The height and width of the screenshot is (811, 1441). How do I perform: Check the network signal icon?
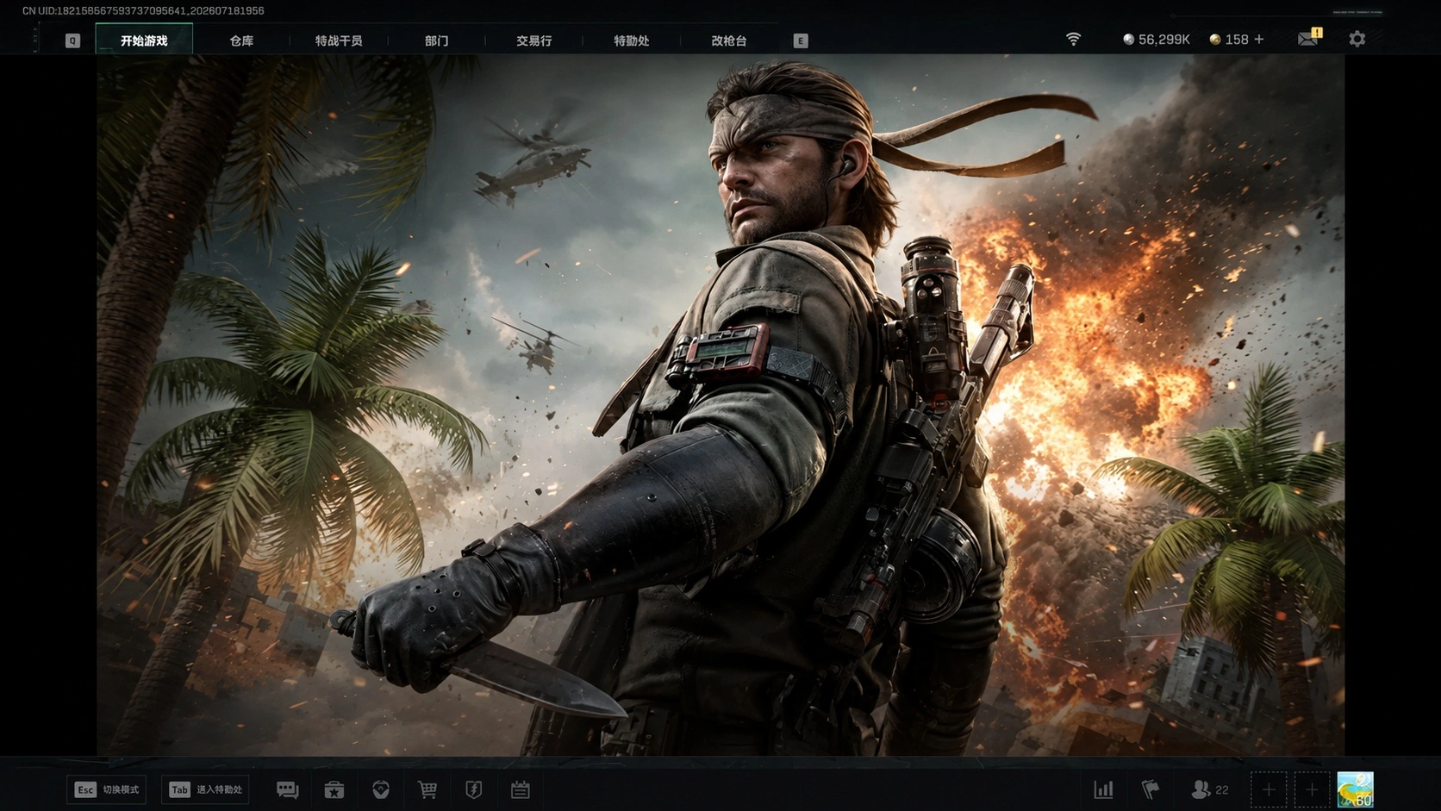(1073, 39)
